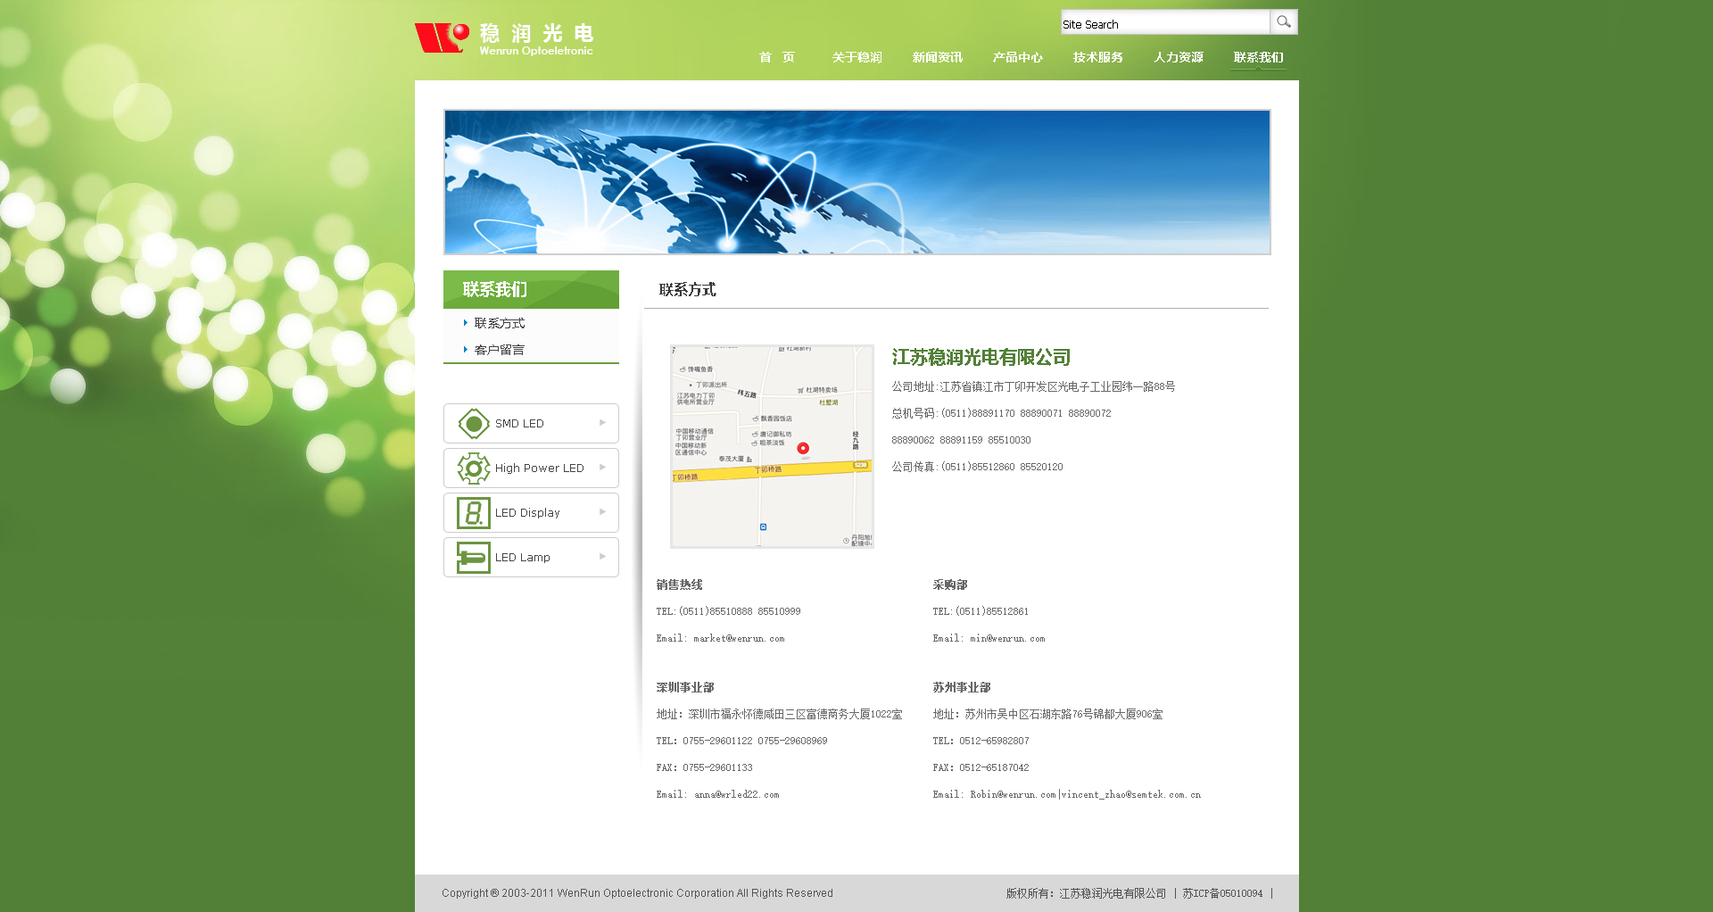Go to the 关于稳润 menu item

pyautogui.click(x=856, y=57)
